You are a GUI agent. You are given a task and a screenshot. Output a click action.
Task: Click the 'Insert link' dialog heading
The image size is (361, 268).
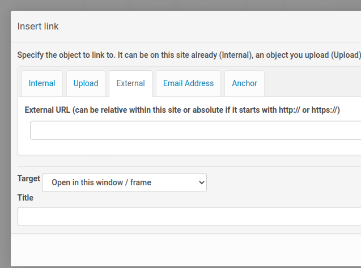tap(38, 26)
